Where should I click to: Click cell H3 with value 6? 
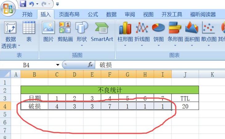[x=145, y=98]
